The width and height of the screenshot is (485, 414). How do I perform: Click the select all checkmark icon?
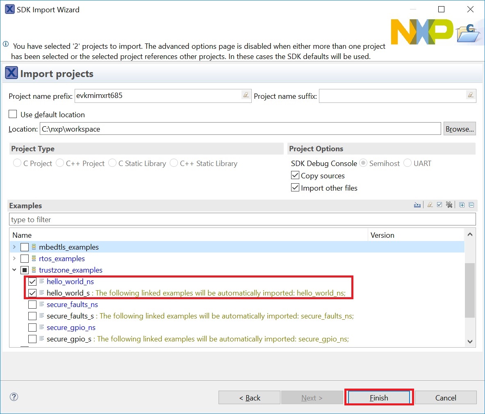tap(439, 205)
